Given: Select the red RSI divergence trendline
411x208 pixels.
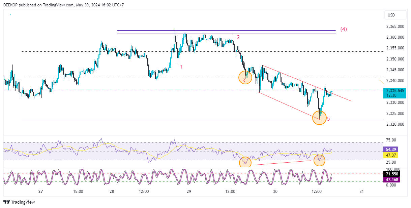Looking at the screenshot, I should (283, 163).
